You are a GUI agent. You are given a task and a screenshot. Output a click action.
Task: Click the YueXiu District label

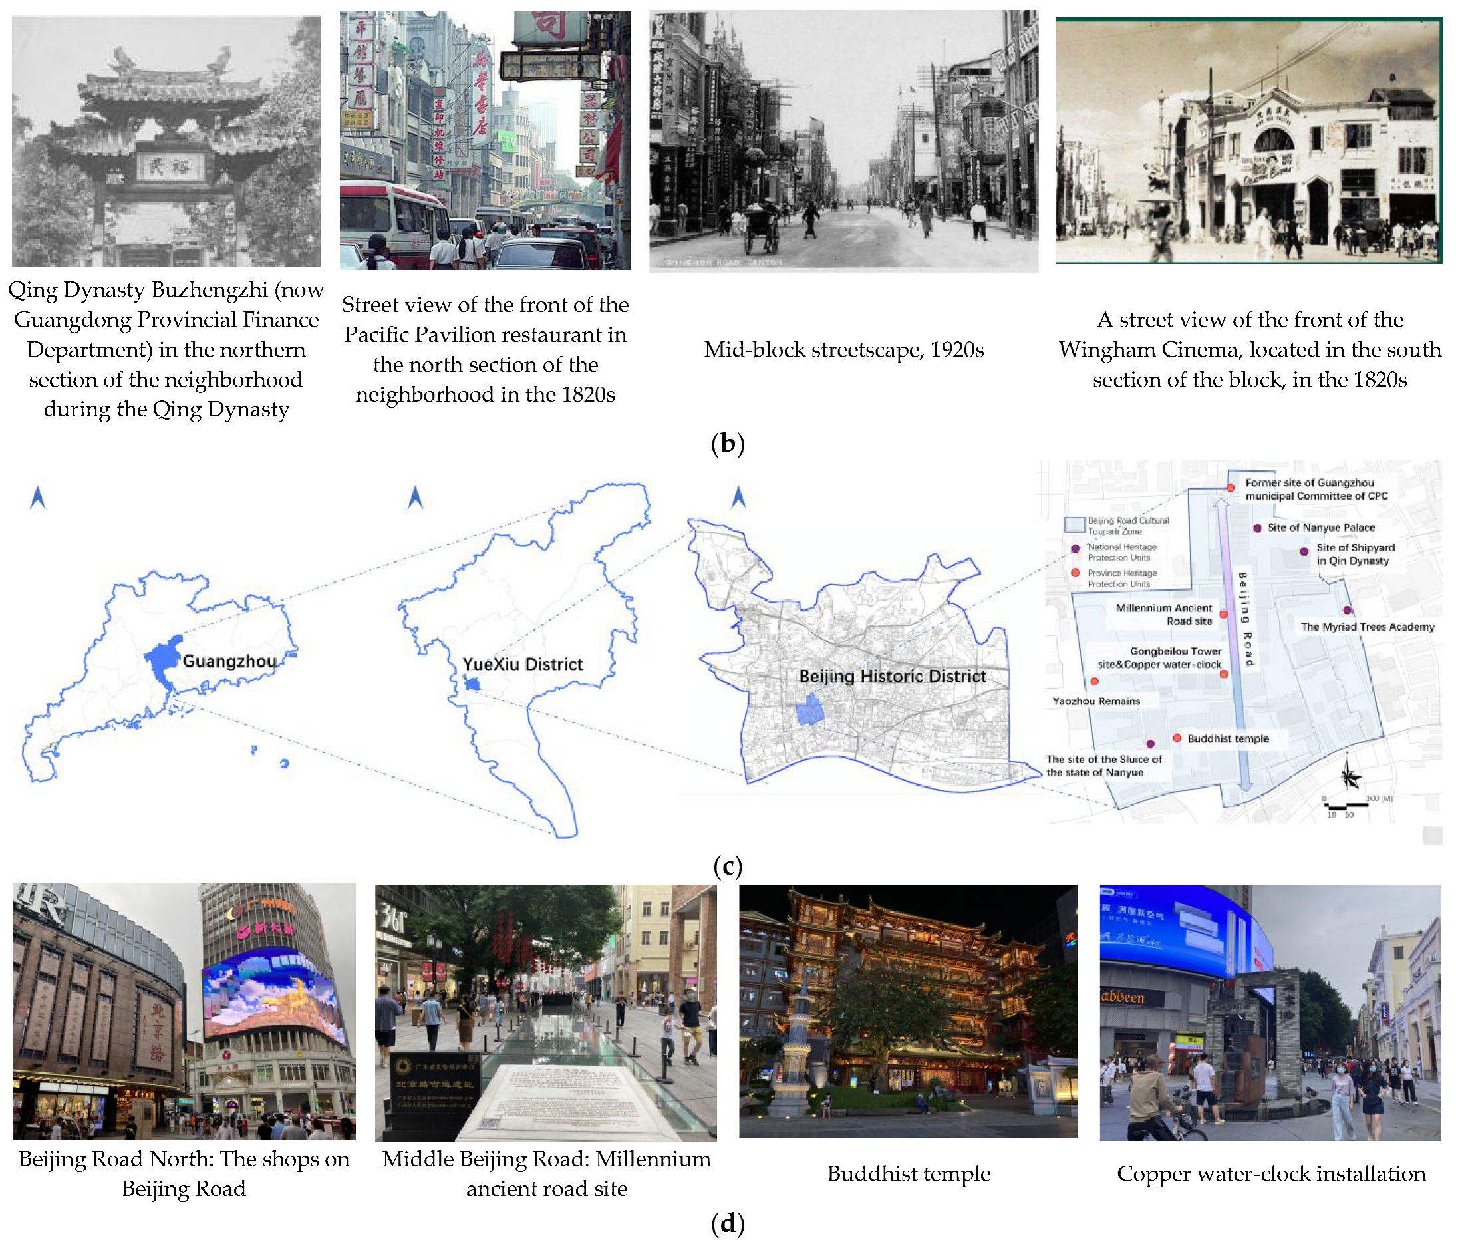point(522,664)
